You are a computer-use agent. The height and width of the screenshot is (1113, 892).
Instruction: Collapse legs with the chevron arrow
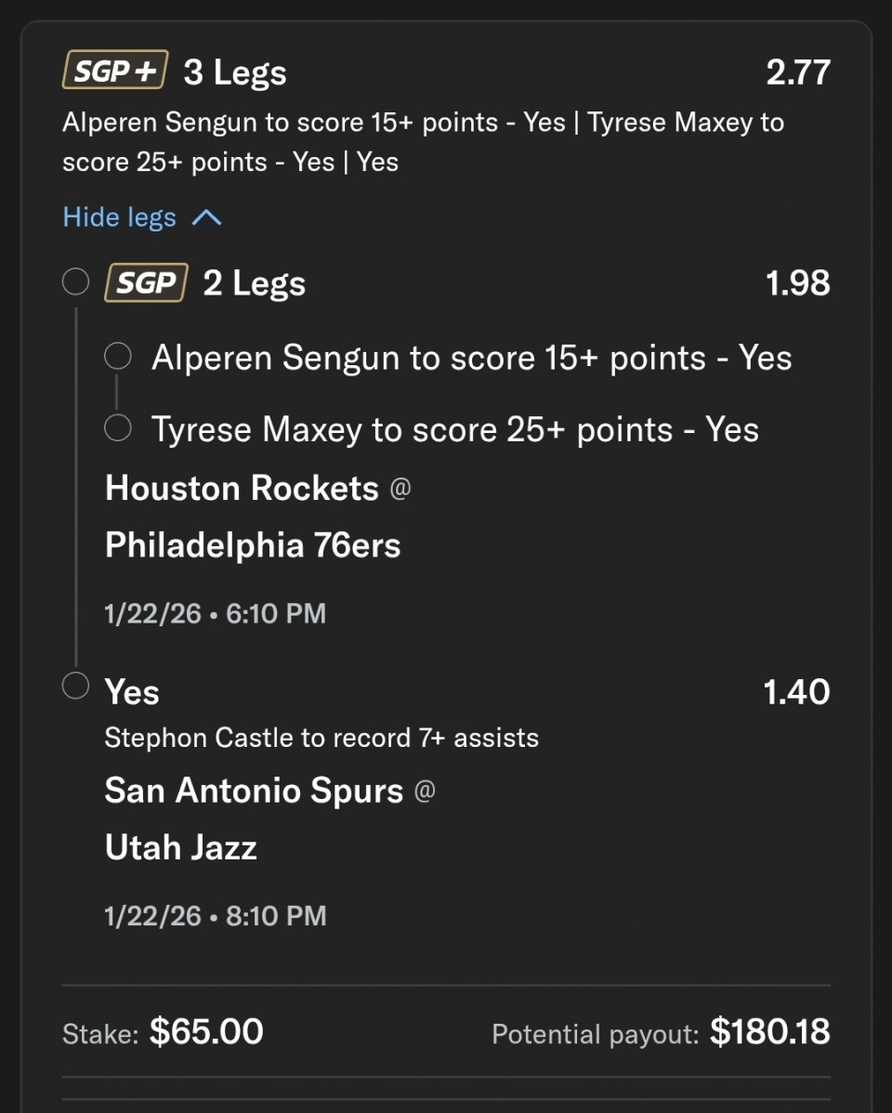tap(206, 217)
